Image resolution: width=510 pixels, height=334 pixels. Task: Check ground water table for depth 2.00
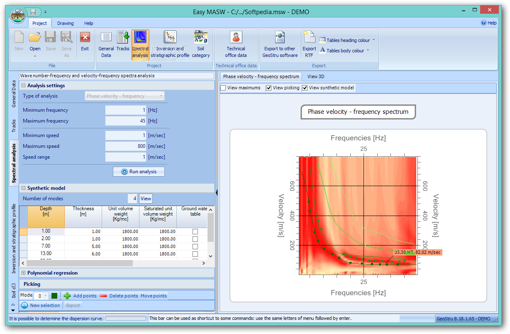(195, 239)
